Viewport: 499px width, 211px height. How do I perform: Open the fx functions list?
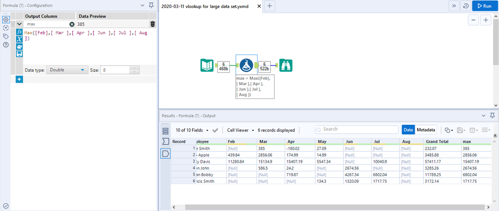[x=19, y=31]
